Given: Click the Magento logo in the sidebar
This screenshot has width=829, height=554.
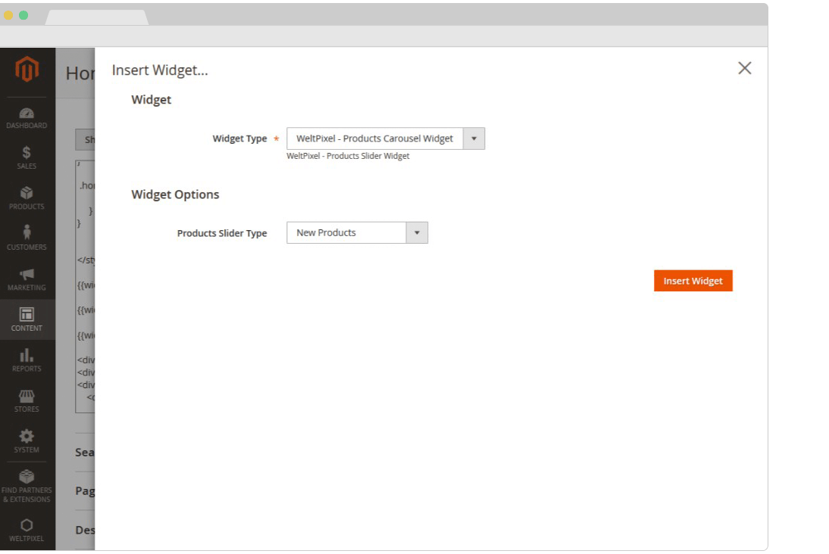Looking at the screenshot, I should (27, 70).
